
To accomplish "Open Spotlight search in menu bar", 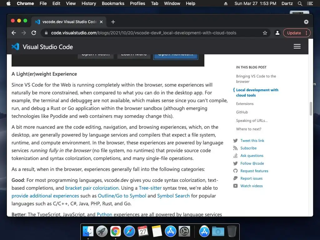I will coord(300,3).
